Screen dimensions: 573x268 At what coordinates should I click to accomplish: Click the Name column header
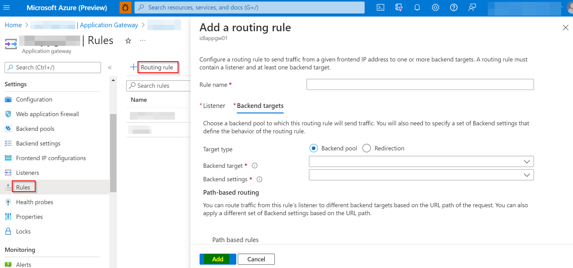click(x=139, y=100)
